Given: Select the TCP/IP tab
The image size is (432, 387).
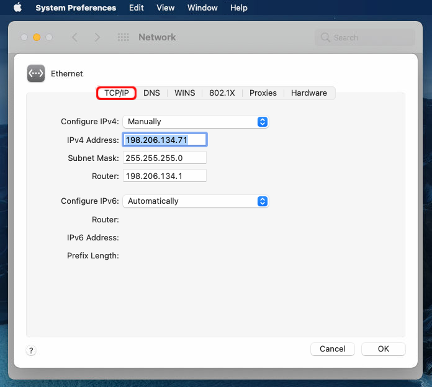Looking at the screenshot, I should click(117, 93).
